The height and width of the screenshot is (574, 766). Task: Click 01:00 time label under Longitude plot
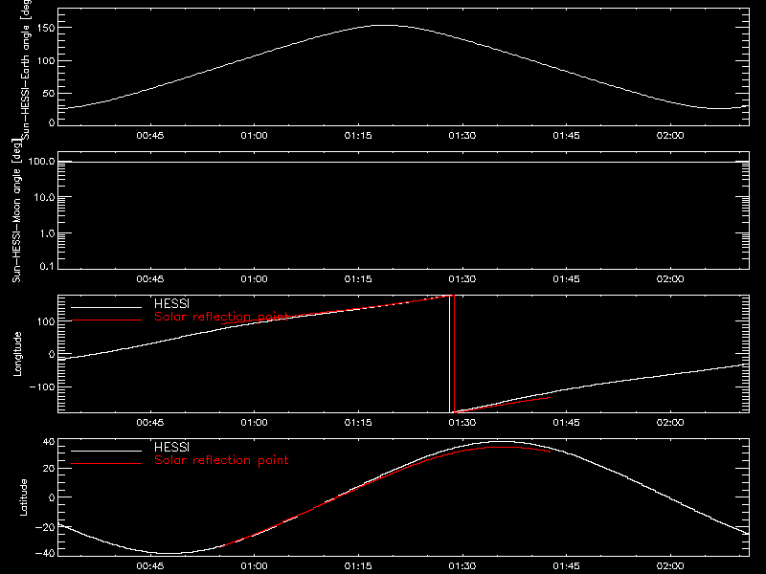[254, 422]
